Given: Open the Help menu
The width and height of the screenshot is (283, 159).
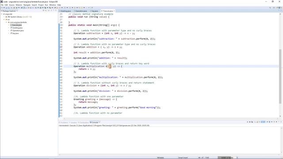Looking at the screenshot, I should (x=59, y=5).
